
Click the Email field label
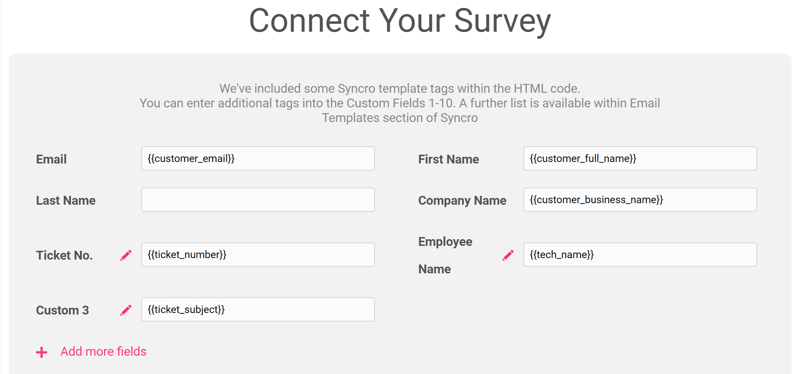[x=51, y=159]
